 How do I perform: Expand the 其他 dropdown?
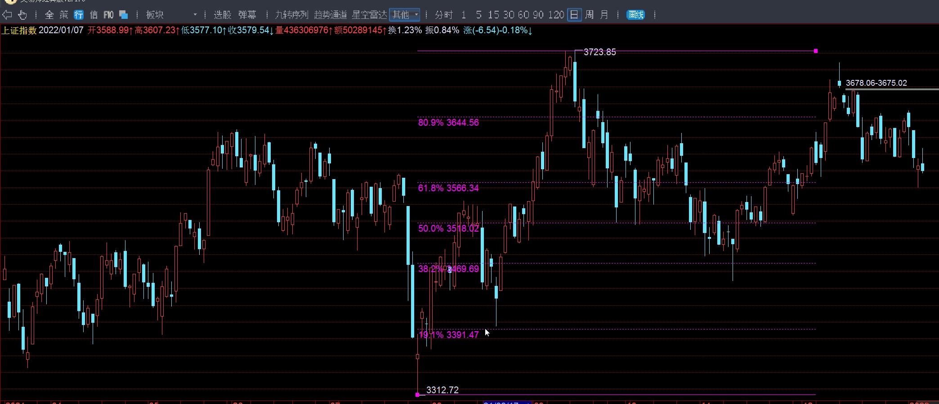[x=405, y=15]
